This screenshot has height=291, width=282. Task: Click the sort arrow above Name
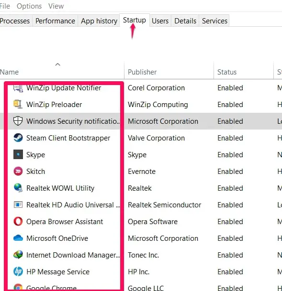click(57, 65)
